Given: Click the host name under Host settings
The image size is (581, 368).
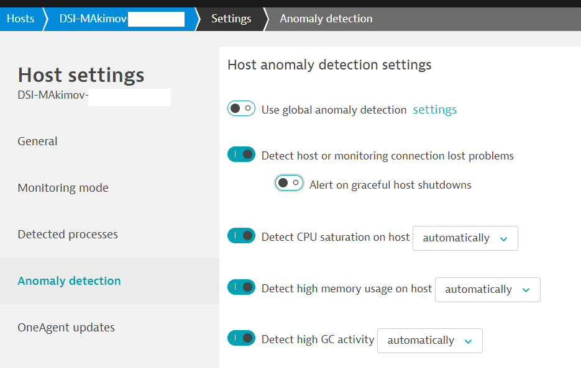Looking at the screenshot, I should coord(53,97).
